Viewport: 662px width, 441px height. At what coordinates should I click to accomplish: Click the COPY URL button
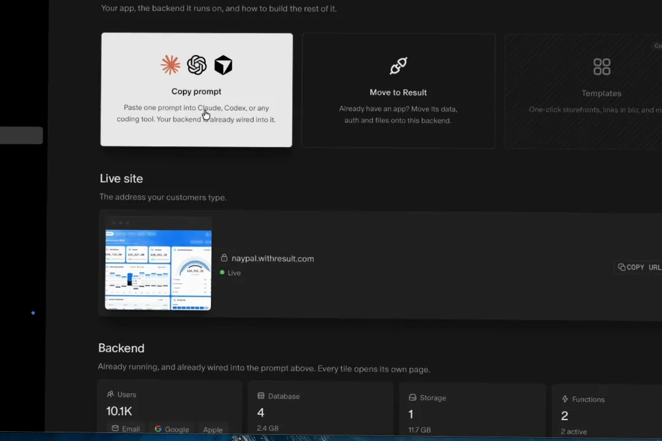639,267
